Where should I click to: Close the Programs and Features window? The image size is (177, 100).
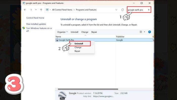[x=150, y=3]
